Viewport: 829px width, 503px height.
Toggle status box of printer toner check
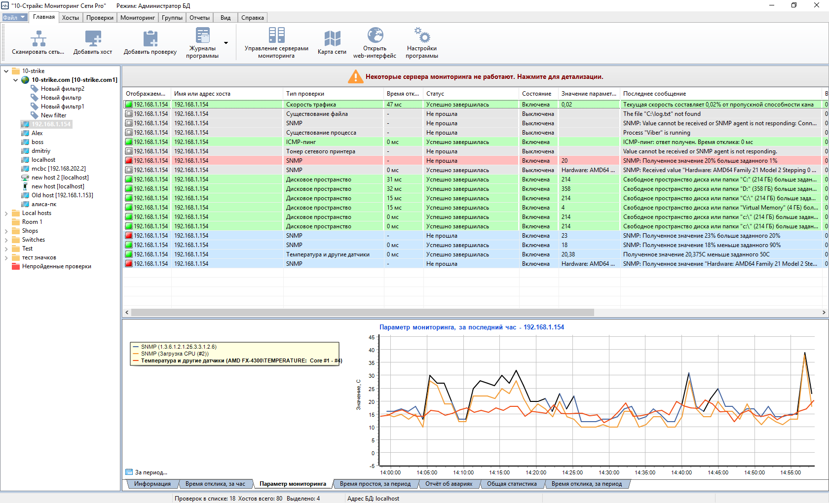click(129, 151)
